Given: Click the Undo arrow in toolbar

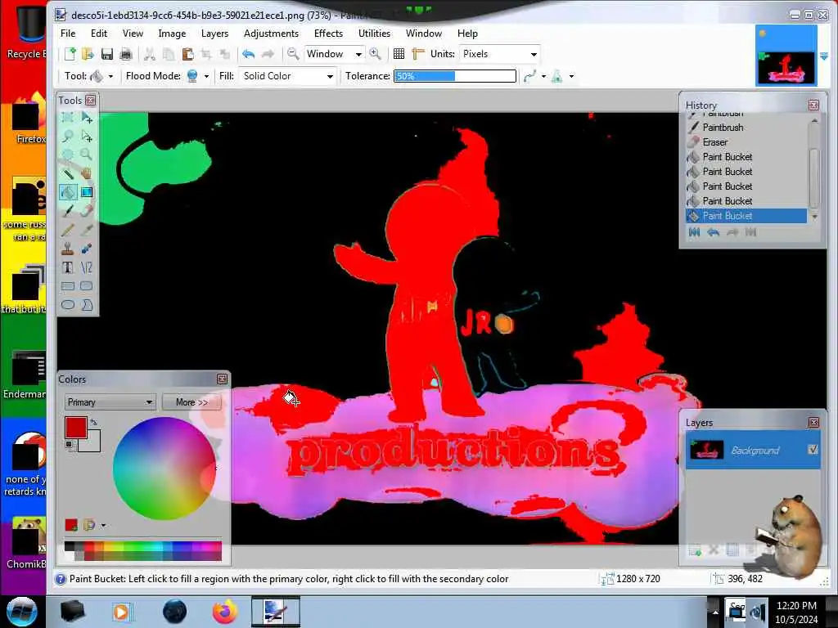Looking at the screenshot, I should click(x=248, y=54).
